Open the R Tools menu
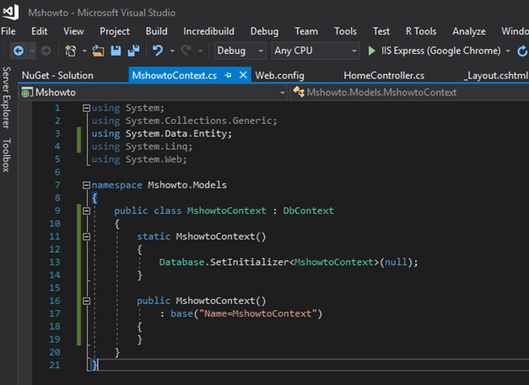Screen dimensions: 529x385 click(x=421, y=31)
